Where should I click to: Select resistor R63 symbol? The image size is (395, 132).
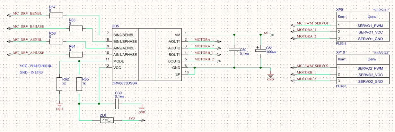click(x=76, y=28)
